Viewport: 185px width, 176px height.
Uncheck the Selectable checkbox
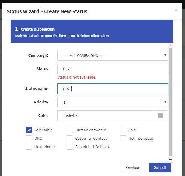(x=29, y=130)
